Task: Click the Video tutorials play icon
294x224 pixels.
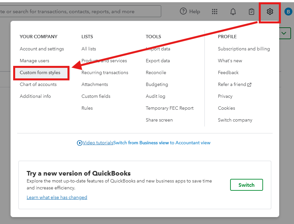Action: (x=79, y=143)
